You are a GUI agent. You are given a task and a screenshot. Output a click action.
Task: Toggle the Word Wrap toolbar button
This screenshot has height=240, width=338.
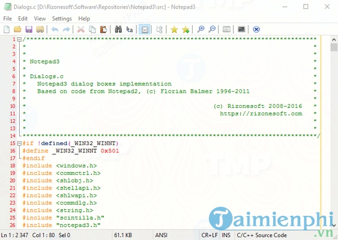[x=145, y=29]
